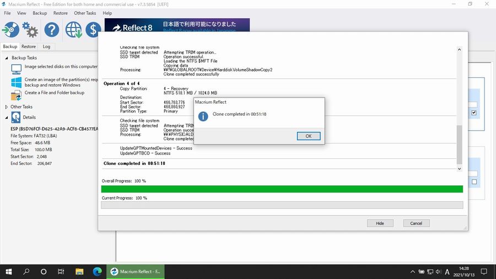
Task: Open the help question mark icon
Action: (52, 30)
